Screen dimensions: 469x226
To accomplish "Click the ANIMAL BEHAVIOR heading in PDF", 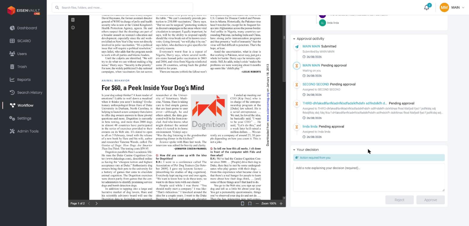I will point(115,81).
